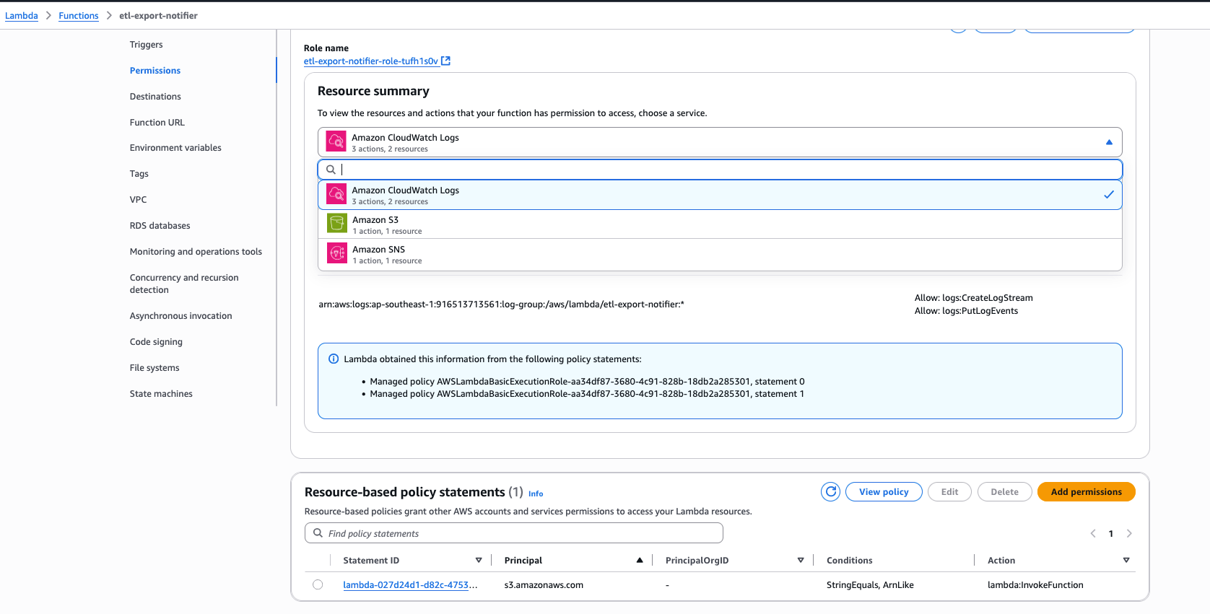Image resolution: width=1210 pixels, height=614 pixels.
Task: Click page number 1 in pagination
Action: pyautogui.click(x=1110, y=534)
